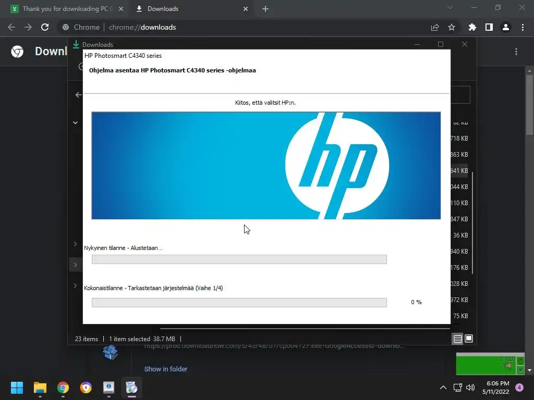This screenshot has height=400, width=534.
Task: Click the Chrome logo on Downloads page
Action: (17, 52)
